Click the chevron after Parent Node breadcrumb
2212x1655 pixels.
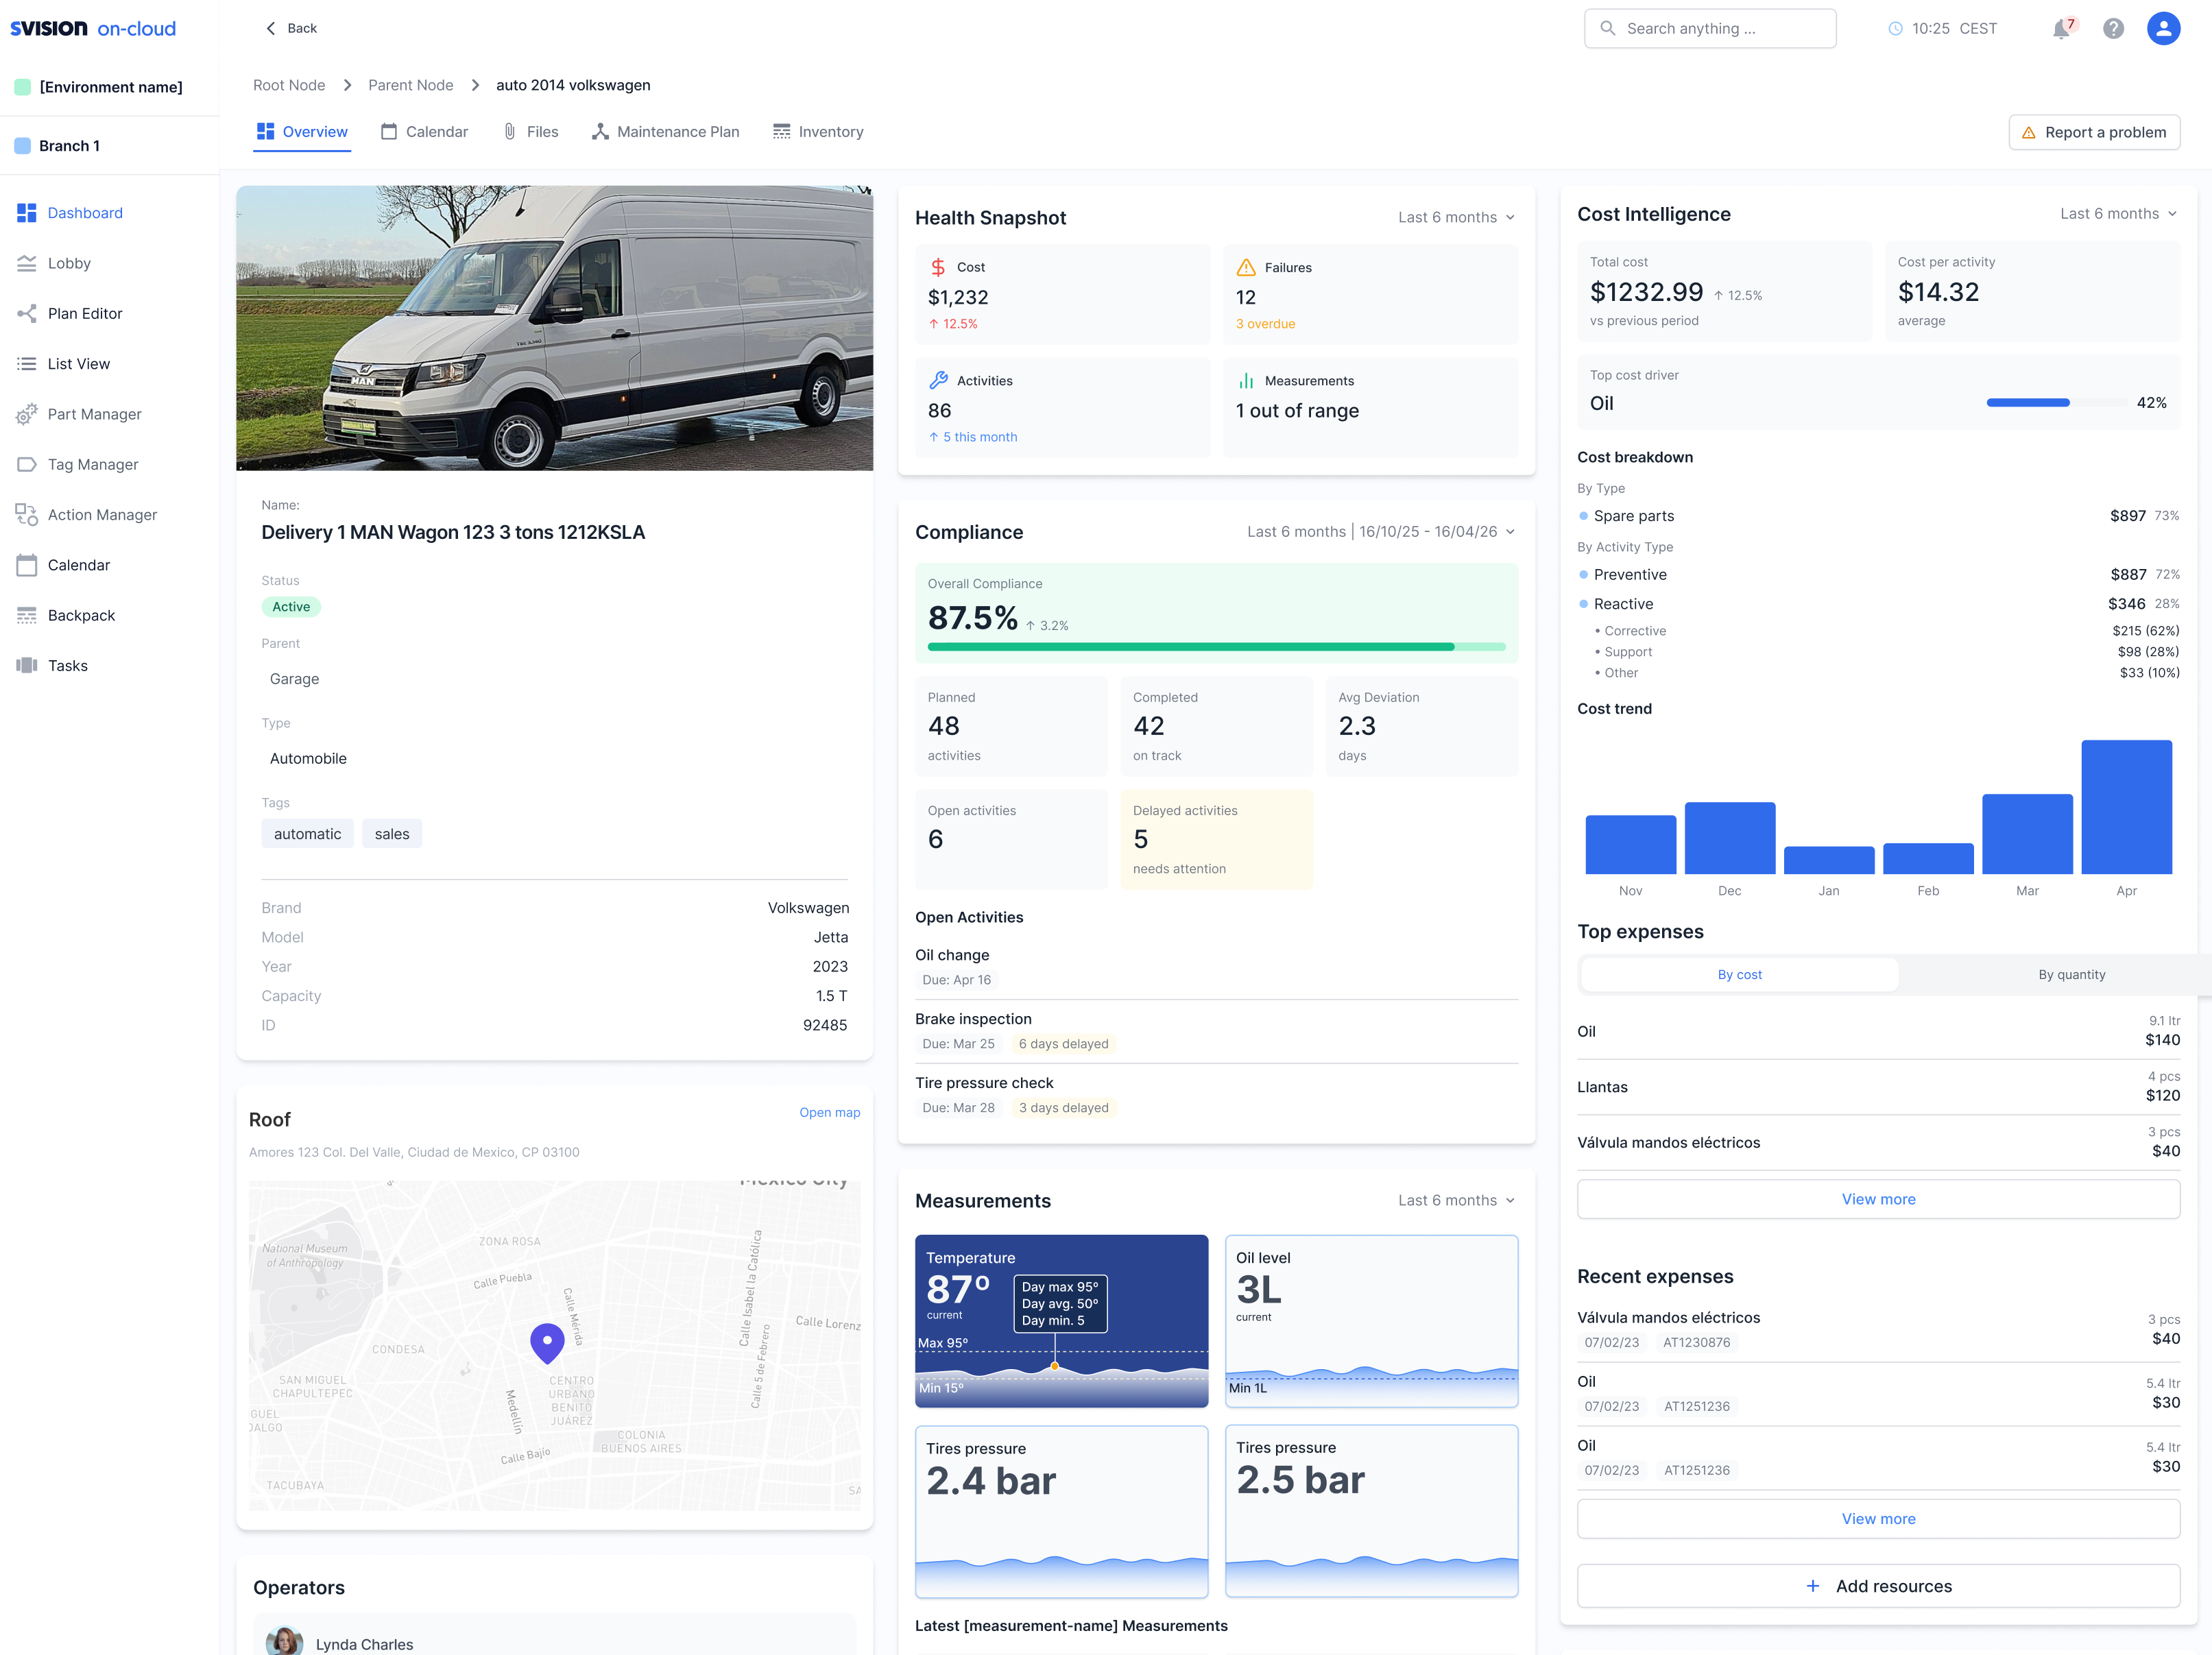(475, 85)
